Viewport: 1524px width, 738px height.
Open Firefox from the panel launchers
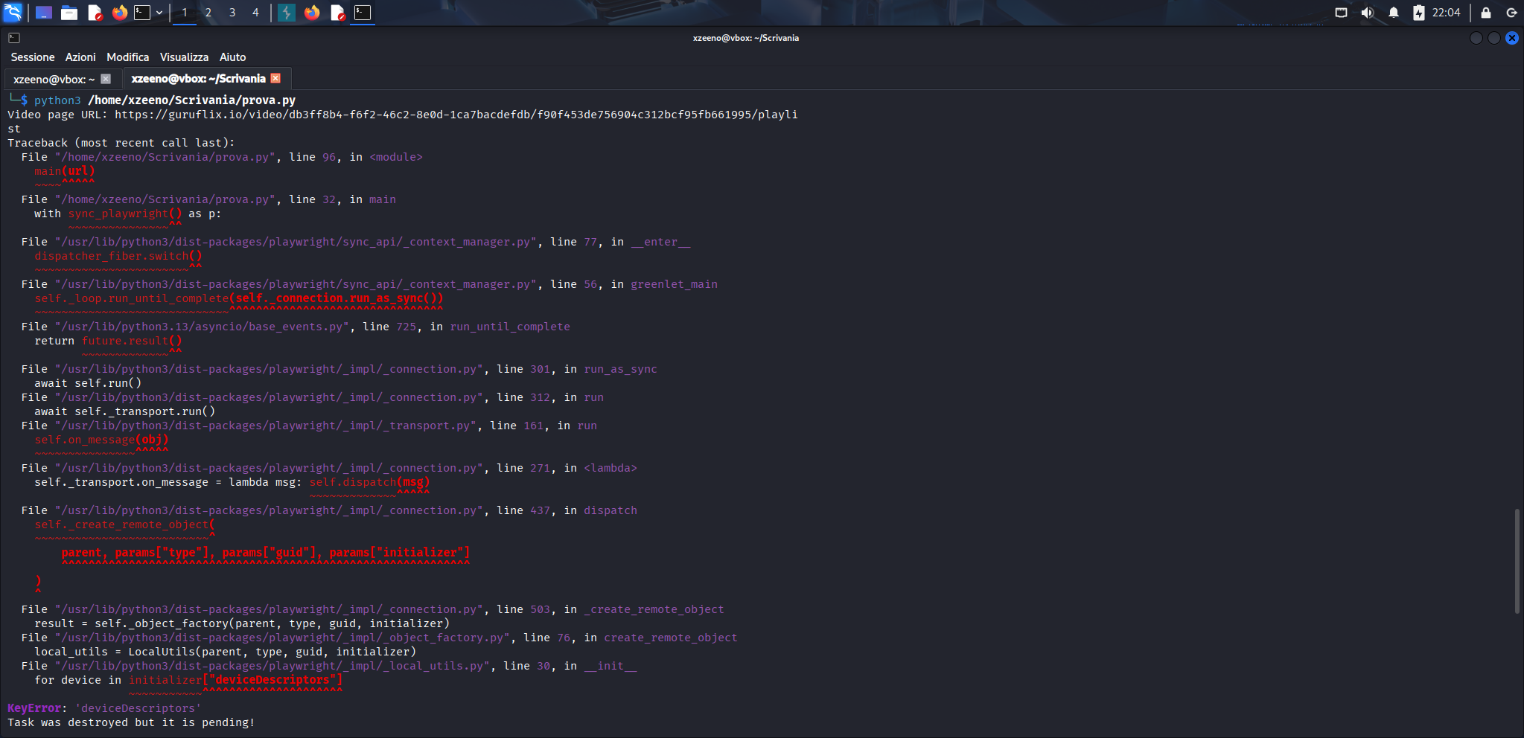coord(120,13)
